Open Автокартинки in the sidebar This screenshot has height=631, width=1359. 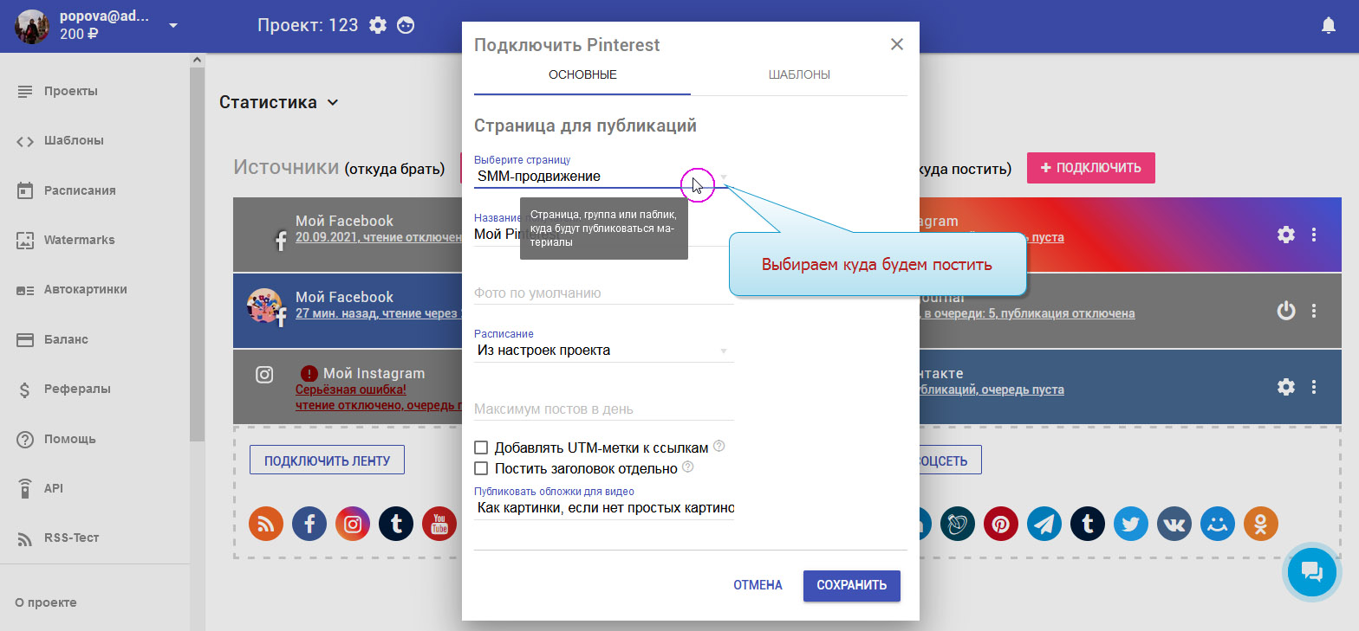pyautogui.click(x=85, y=290)
